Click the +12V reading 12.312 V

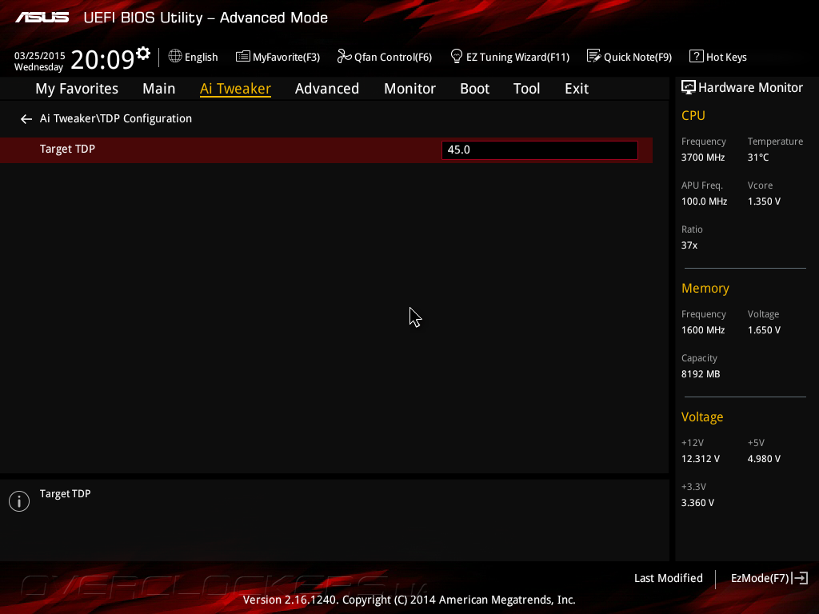pyautogui.click(x=701, y=458)
